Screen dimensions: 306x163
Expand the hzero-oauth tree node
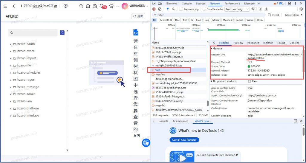pos(10,44)
